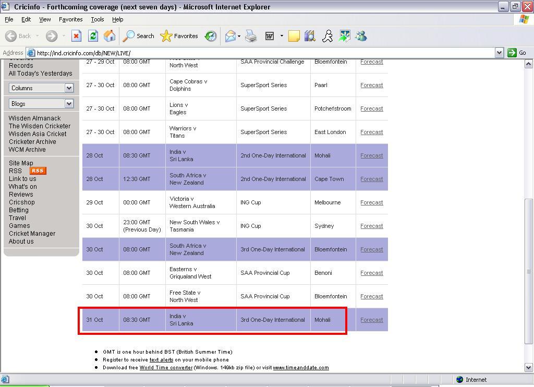Screen dimensions: 534x387
Task: Download the World Time converter
Action: click(x=166, y=368)
